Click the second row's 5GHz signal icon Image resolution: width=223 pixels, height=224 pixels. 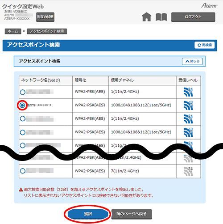pyautogui.click(x=188, y=106)
